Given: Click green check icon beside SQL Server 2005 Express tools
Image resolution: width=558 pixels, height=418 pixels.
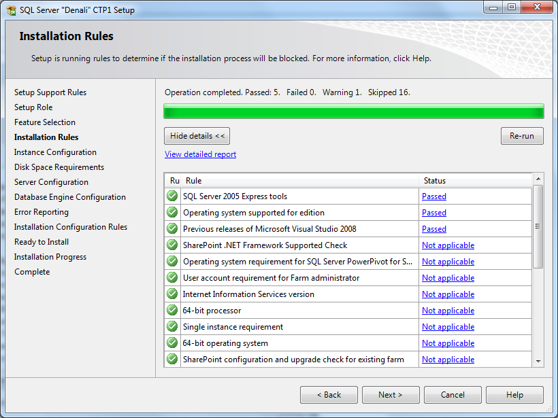Looking at the screenshot, I should click(172, 196).
